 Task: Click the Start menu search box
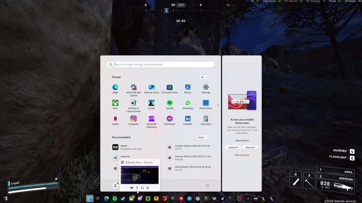(161, 65)
